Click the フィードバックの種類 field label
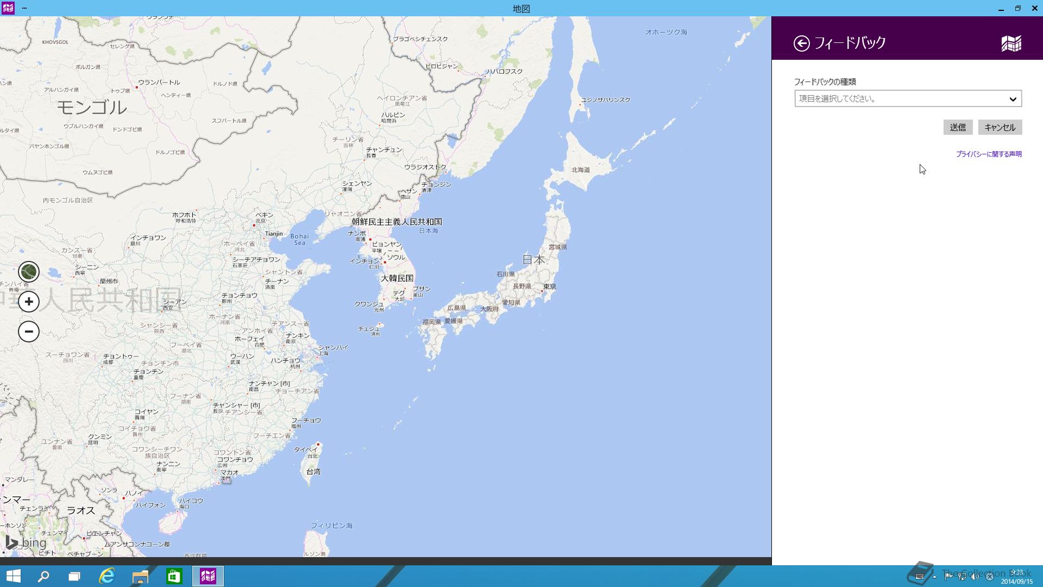This screenshot has height=587, width=1043. (x=825, y=82)
